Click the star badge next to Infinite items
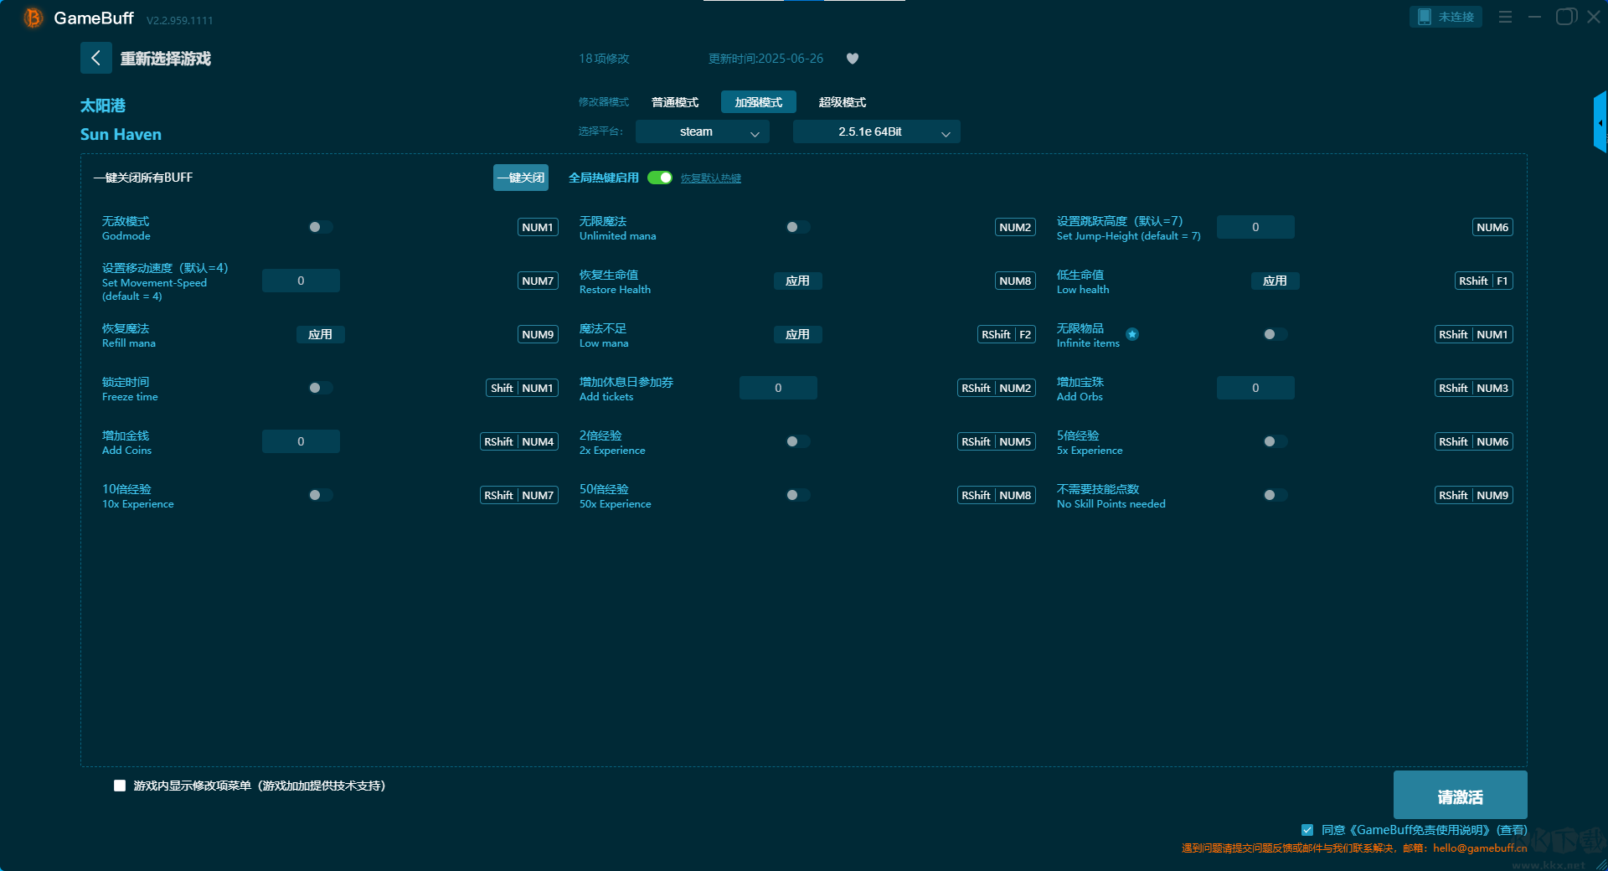The height and width of the screenshot is (871, 1608). pos(1132,334)
